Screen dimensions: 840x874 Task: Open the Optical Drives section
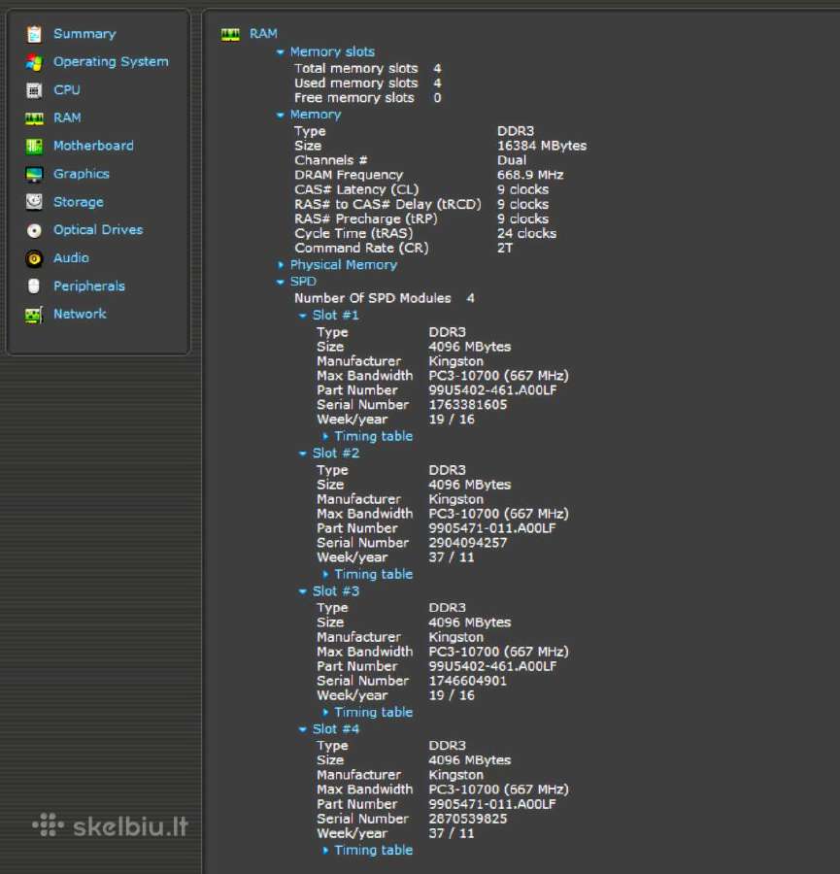pos(98,229)
